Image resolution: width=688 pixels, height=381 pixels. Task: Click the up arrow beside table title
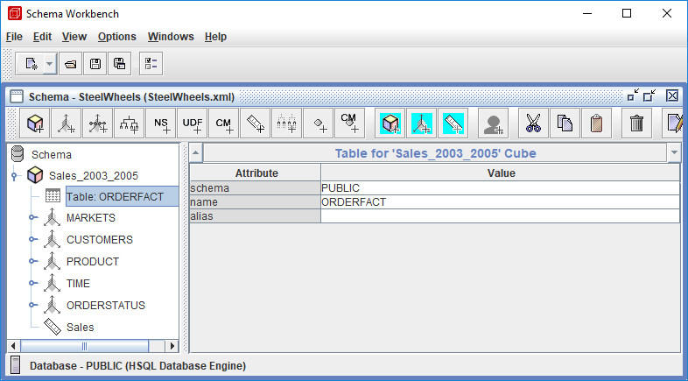pos(196,153)
